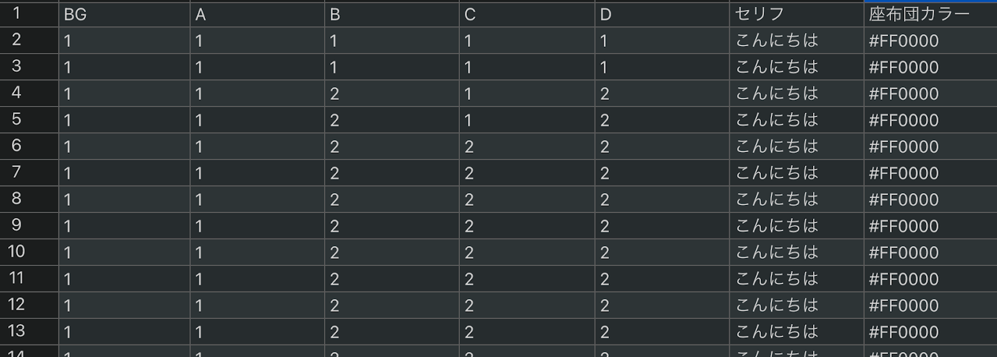Viewport: 997px width, 357px height.
Task: Click the こんにちは cell in row 13
Action: click(x=796, y=331)
